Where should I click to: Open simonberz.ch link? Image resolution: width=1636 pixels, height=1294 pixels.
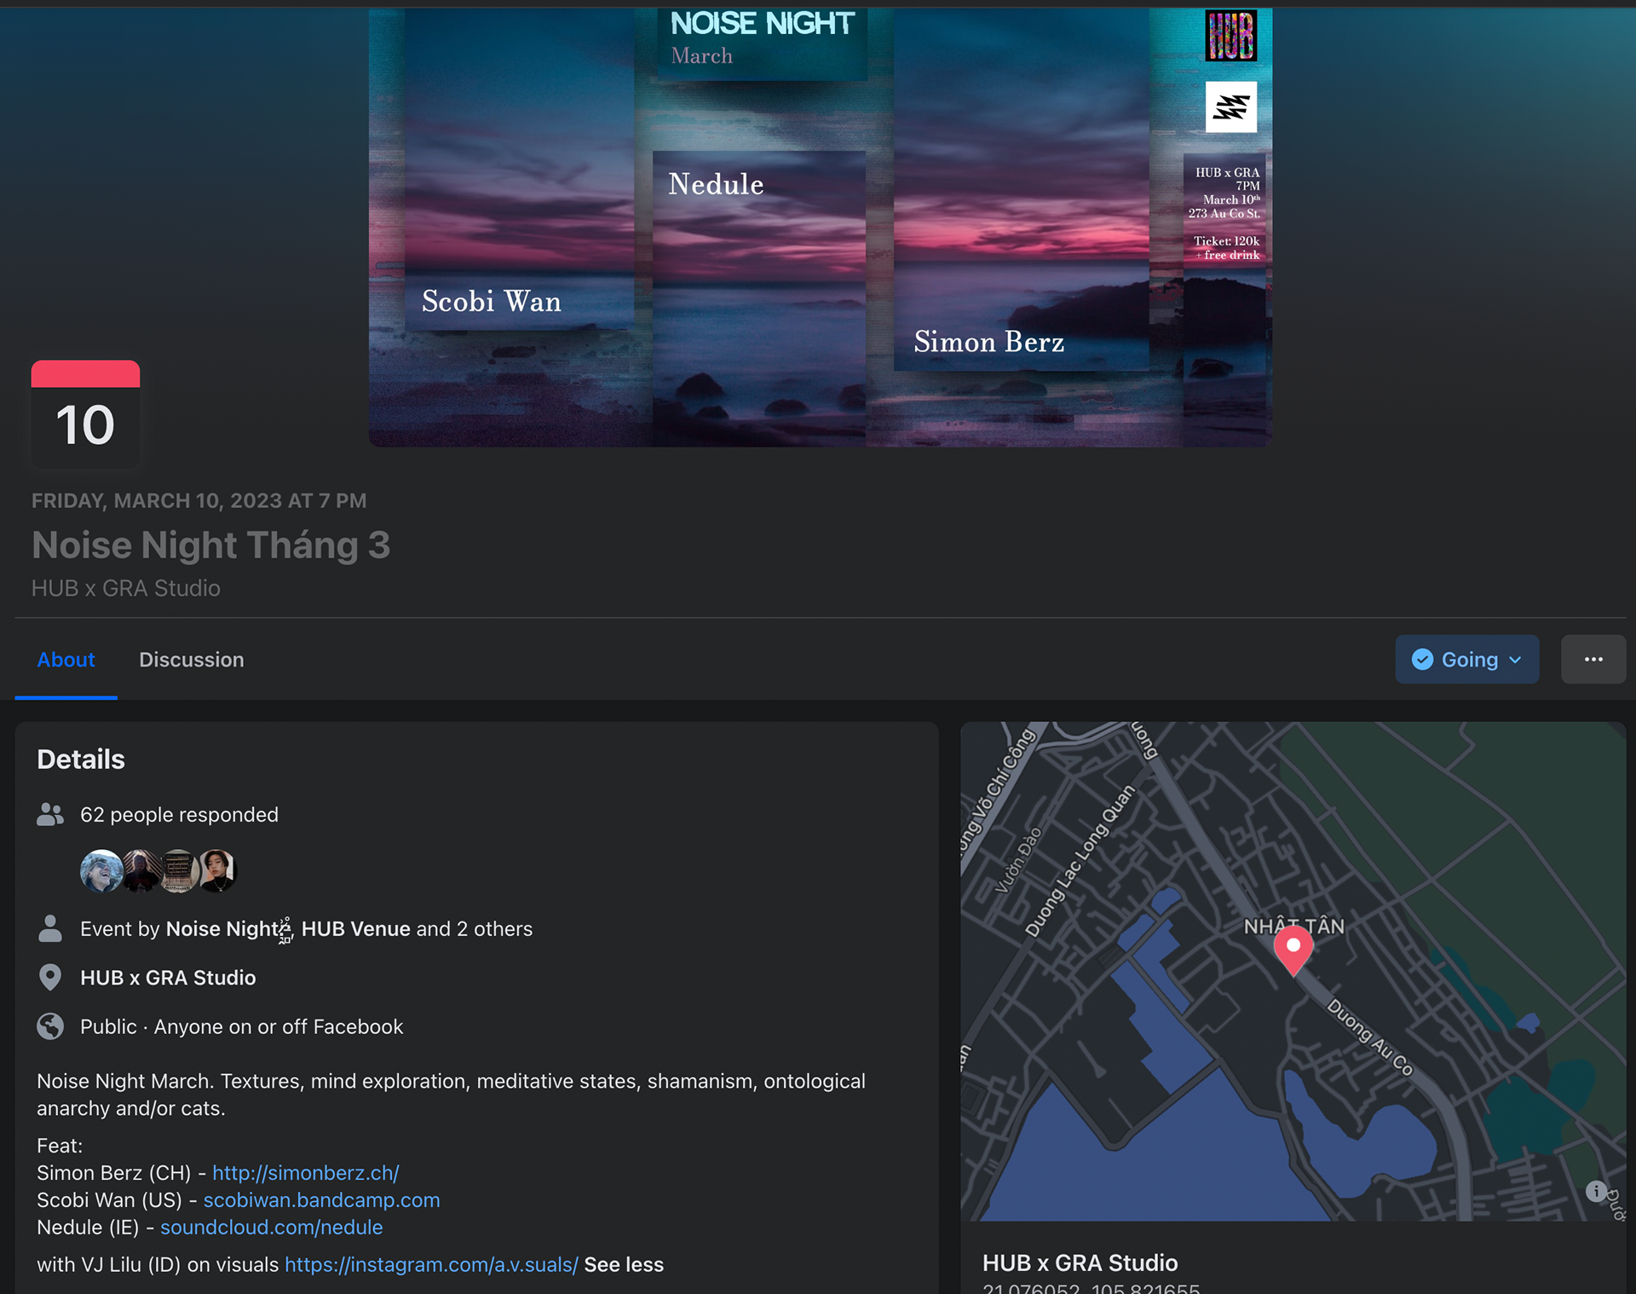pyautogui.click(x=306, y=1173)
